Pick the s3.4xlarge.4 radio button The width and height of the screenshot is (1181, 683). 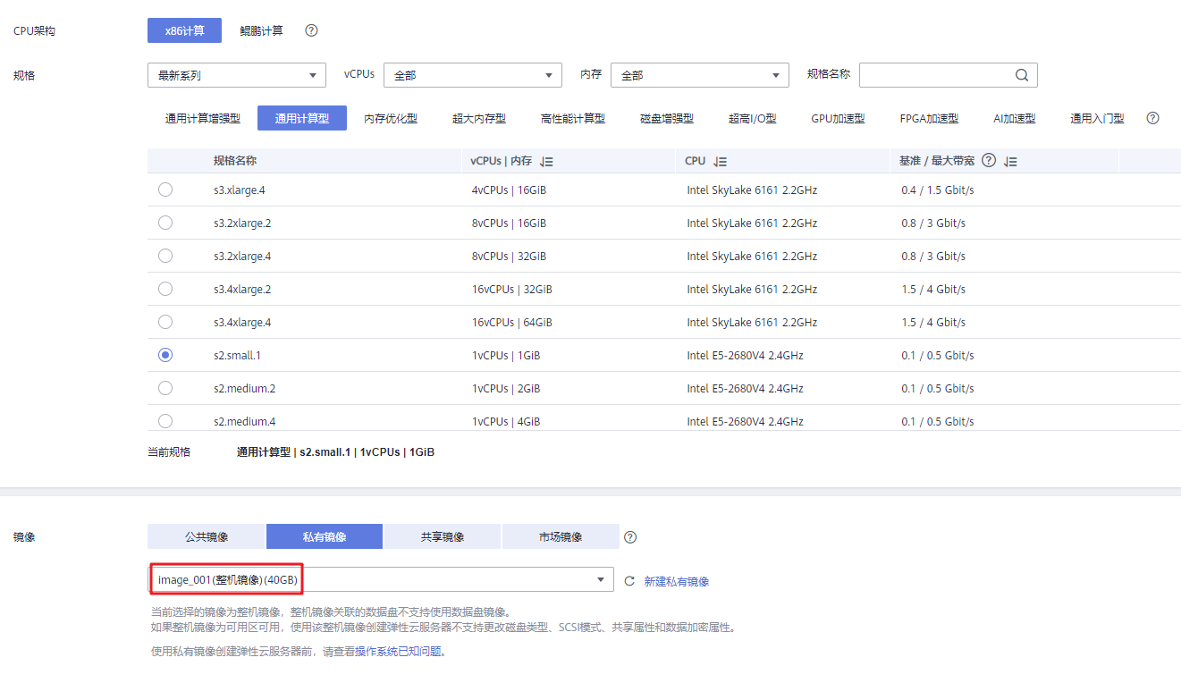(x=165, y=322)
